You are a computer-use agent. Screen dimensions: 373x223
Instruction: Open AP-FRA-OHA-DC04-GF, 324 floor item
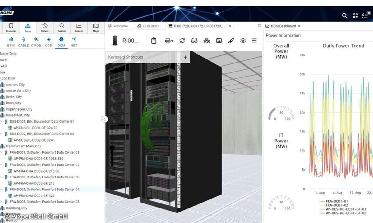[x=34, y=195]
